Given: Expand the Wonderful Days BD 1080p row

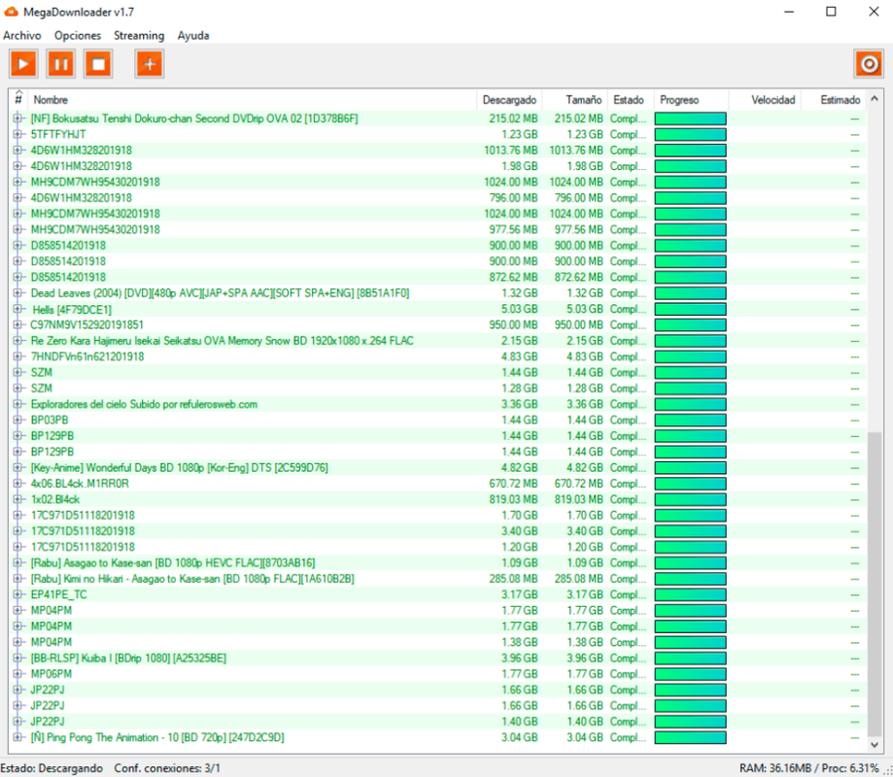Looking at the screenshot, I should tap(17, 467).
